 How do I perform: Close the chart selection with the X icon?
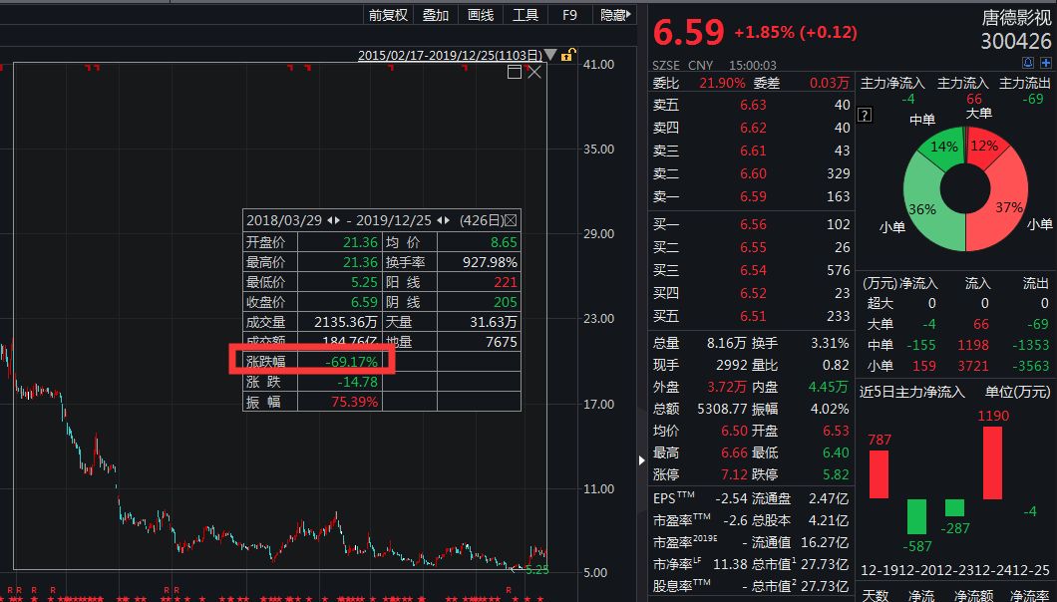[534, 72]
